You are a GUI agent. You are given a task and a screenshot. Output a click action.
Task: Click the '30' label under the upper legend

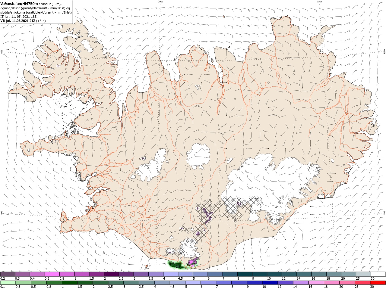click(x=373, y=278)
